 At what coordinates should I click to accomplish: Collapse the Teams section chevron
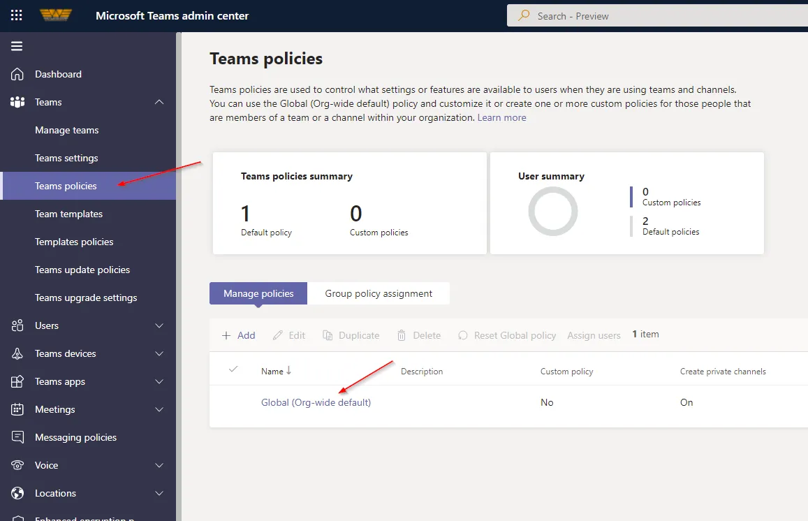click(x=159, y=102)
